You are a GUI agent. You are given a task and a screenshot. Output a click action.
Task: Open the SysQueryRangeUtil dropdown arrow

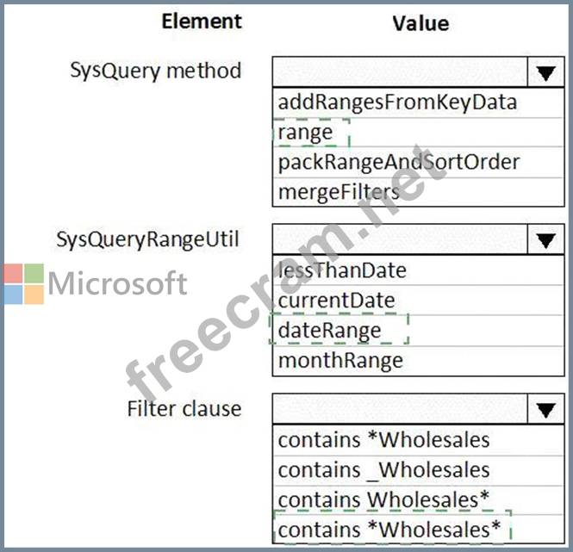point(545,240)
